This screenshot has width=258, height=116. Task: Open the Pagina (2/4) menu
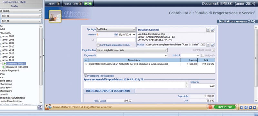click(71, 4)
